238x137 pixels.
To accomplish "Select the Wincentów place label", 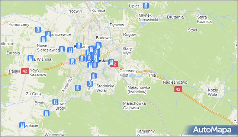I will [x=55, y=134].
